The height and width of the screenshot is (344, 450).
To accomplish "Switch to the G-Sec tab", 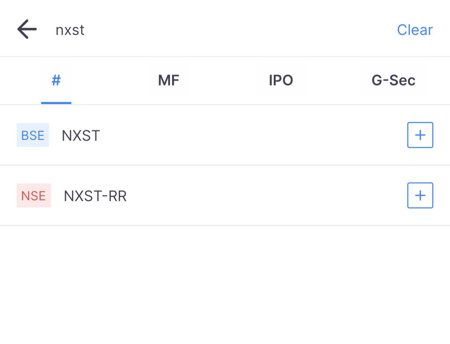I will tap(393, 80).
